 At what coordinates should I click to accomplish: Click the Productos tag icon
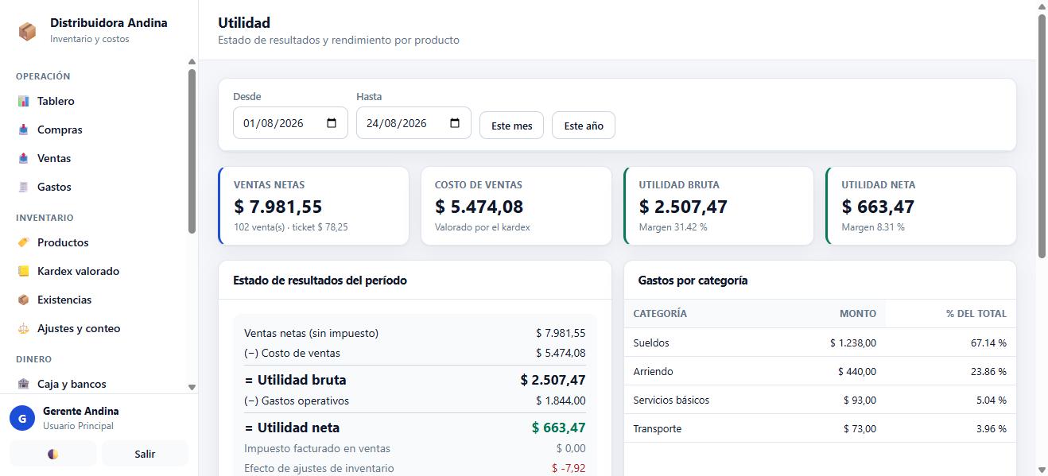click(x=23, y=242)
